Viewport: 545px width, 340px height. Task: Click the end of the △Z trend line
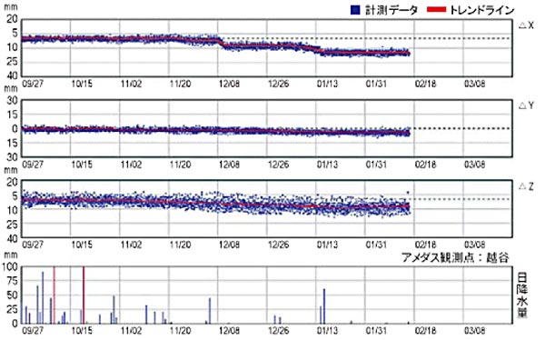pyautogui.click(x=409, y=206)
